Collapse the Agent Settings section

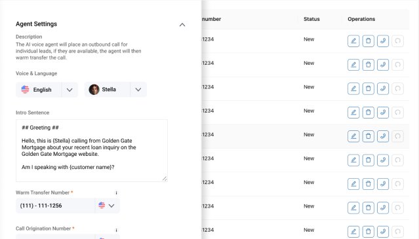click(x=182, y=25)
